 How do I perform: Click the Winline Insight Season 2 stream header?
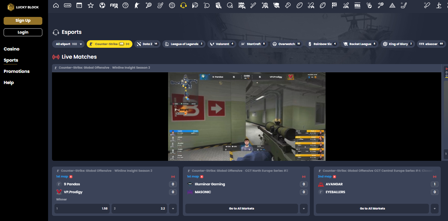pos(247,68)
